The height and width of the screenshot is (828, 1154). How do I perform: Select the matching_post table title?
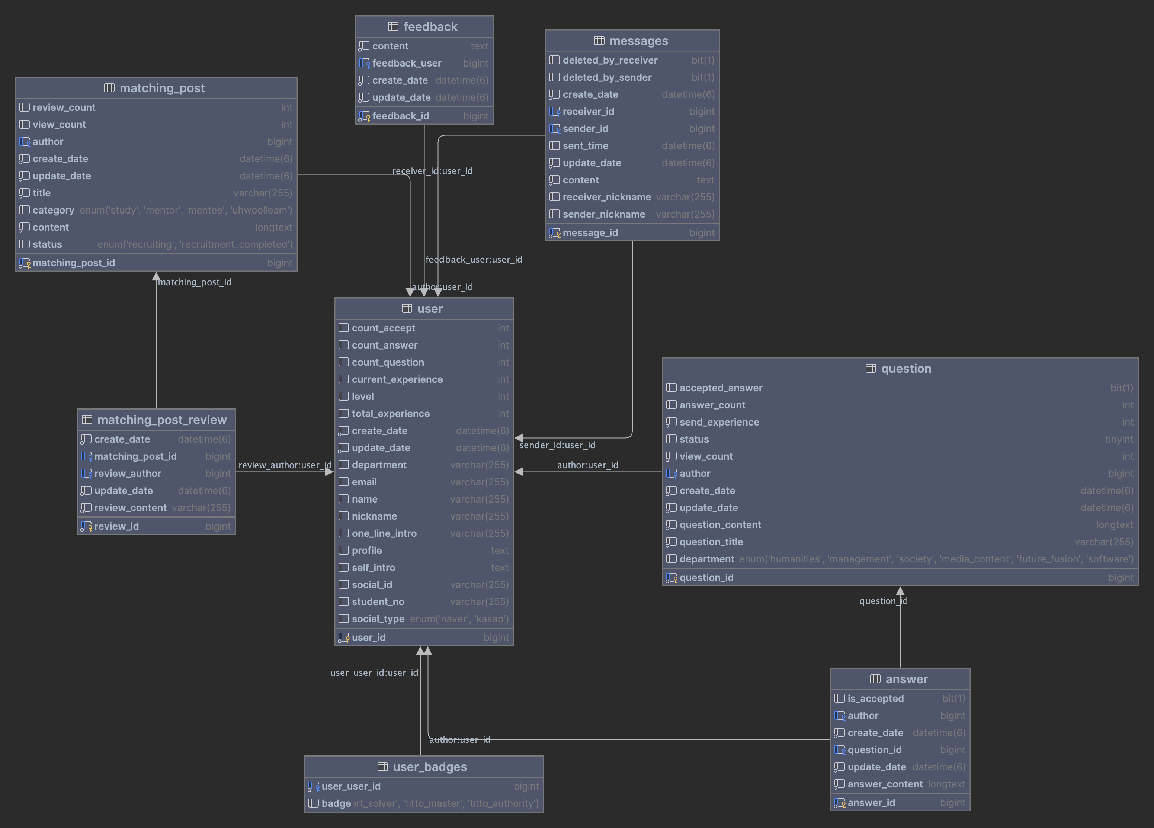[162, 88]
